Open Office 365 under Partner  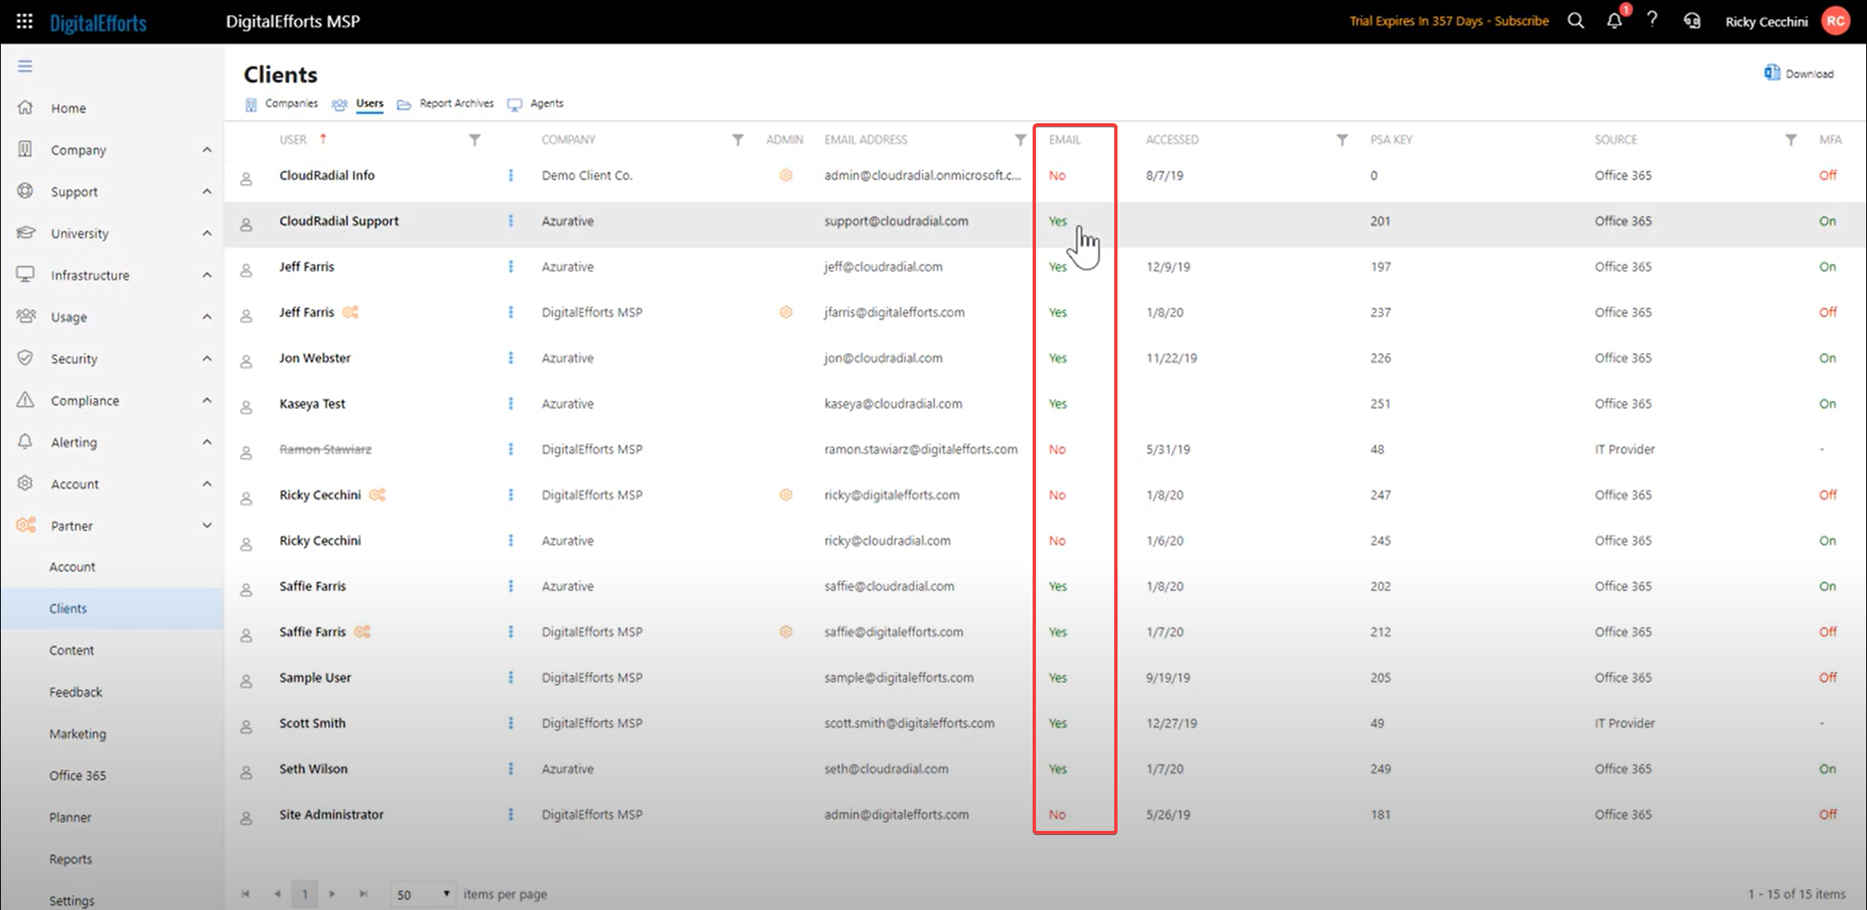pos(77,775)
